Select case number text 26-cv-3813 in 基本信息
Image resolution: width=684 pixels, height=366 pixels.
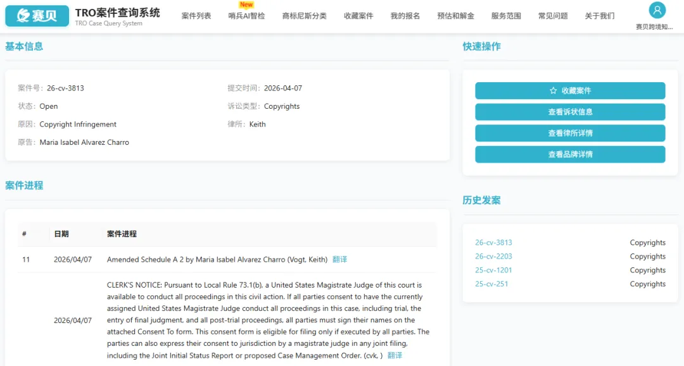[65, 88]
